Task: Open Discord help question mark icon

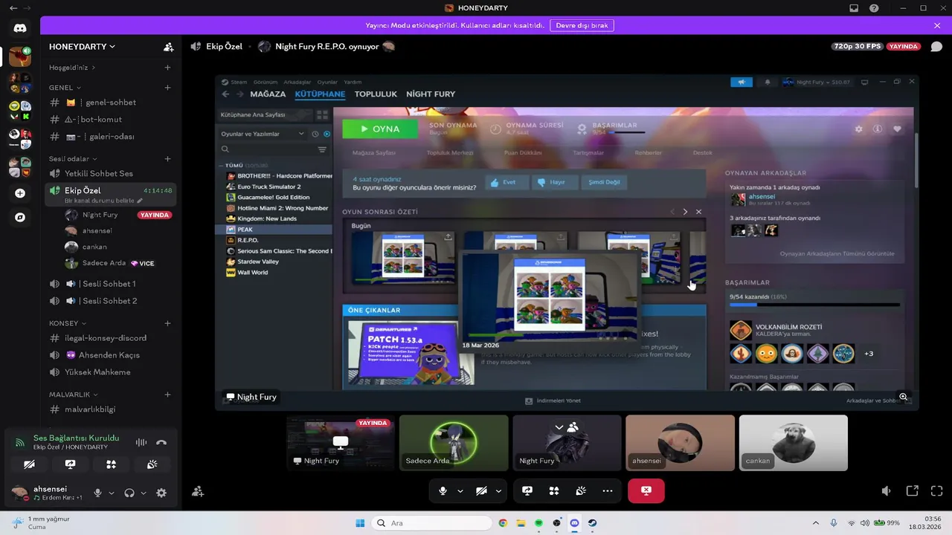Action: pyautogui.click(x=874, y=8)
